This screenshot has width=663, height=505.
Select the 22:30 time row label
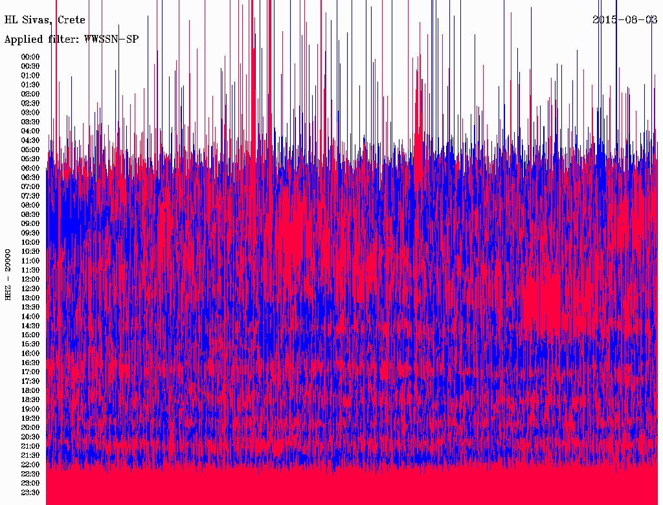30,474
